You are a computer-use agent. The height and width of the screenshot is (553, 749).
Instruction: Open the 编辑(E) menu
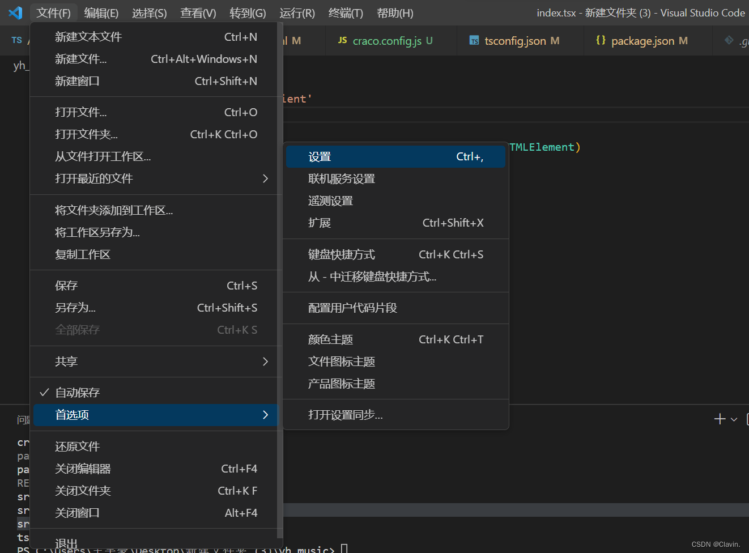[101, 13]
